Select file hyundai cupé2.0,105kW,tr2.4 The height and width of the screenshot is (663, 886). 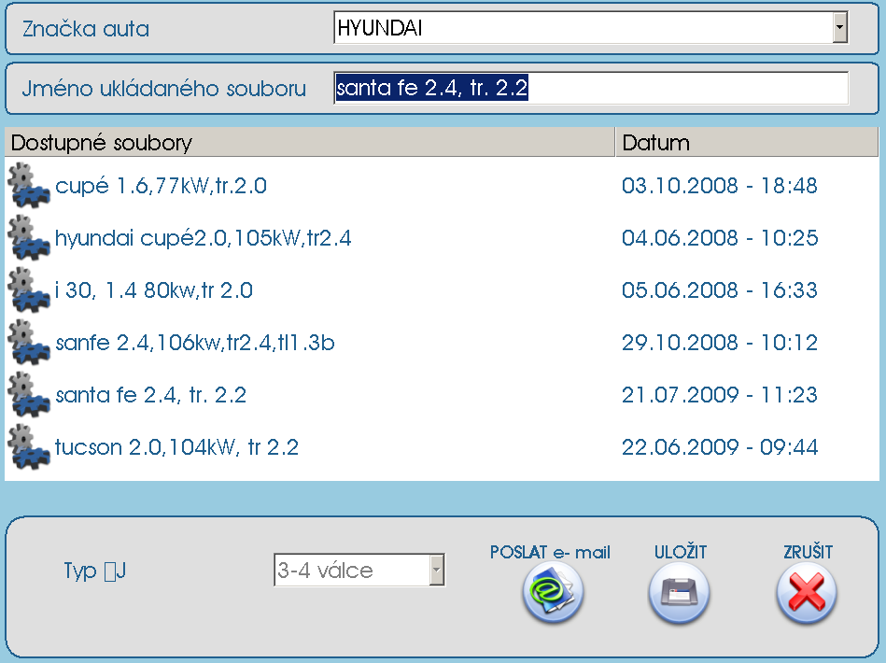pyautogui.click(x=204, y=238)
